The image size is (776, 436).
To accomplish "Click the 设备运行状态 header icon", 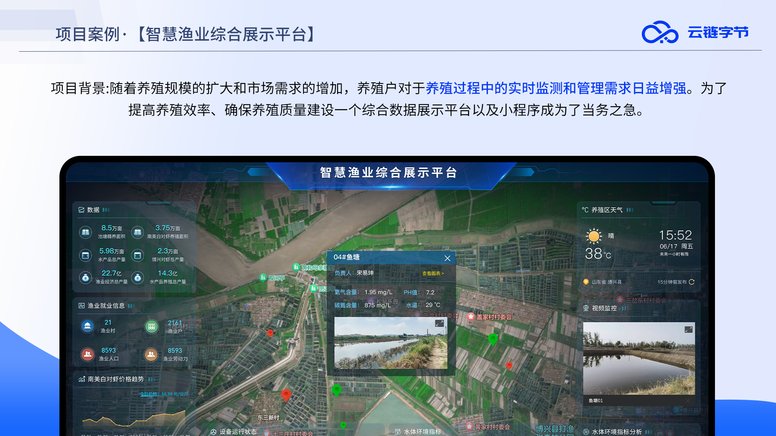I will tap(213, 432).
